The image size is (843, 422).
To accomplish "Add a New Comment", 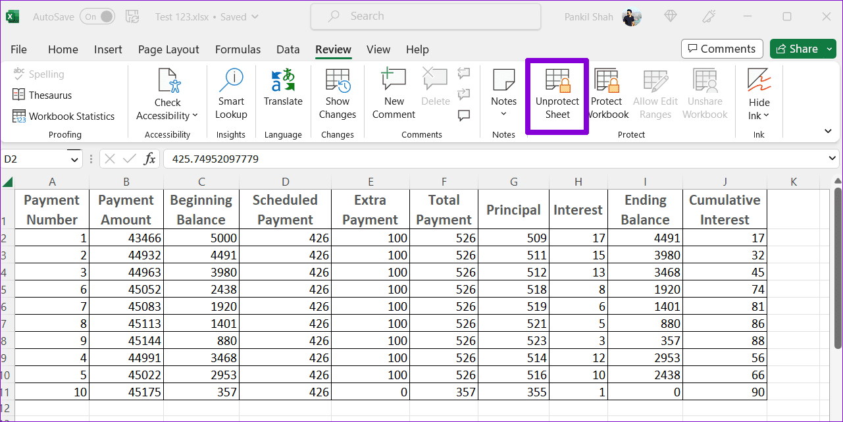I will point(394,94).
